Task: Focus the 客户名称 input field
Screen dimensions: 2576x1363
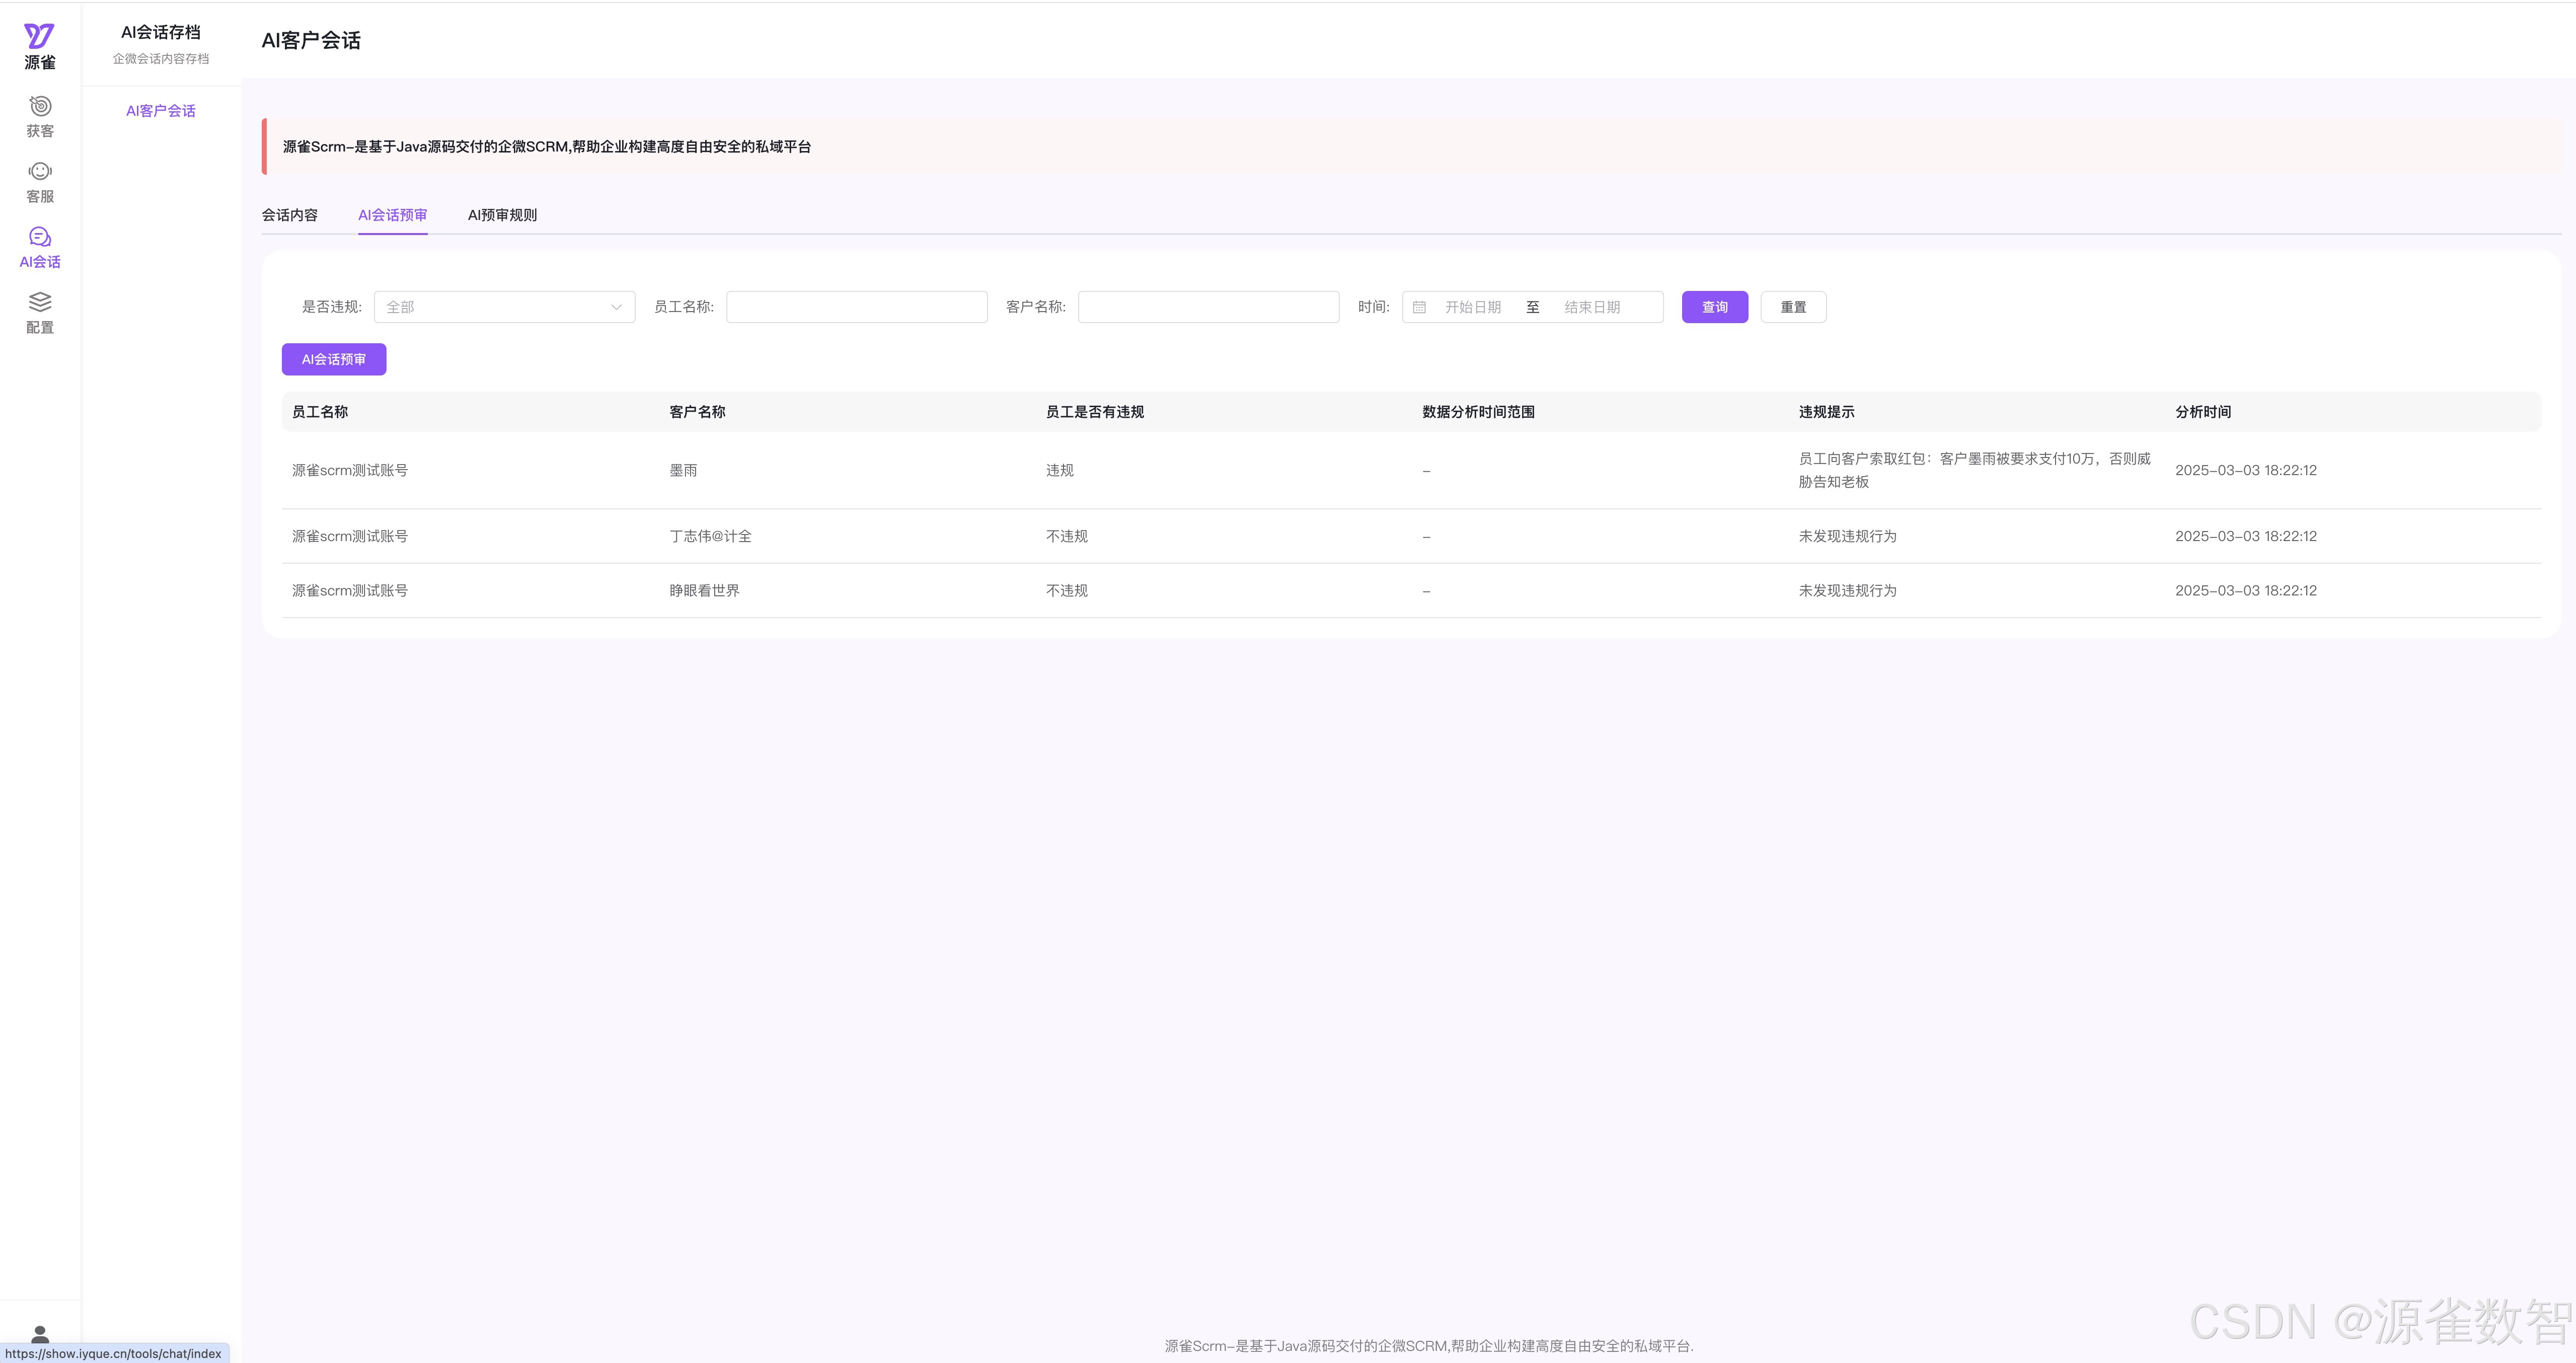Action: pyautogui.click(x=1208, y=307)
